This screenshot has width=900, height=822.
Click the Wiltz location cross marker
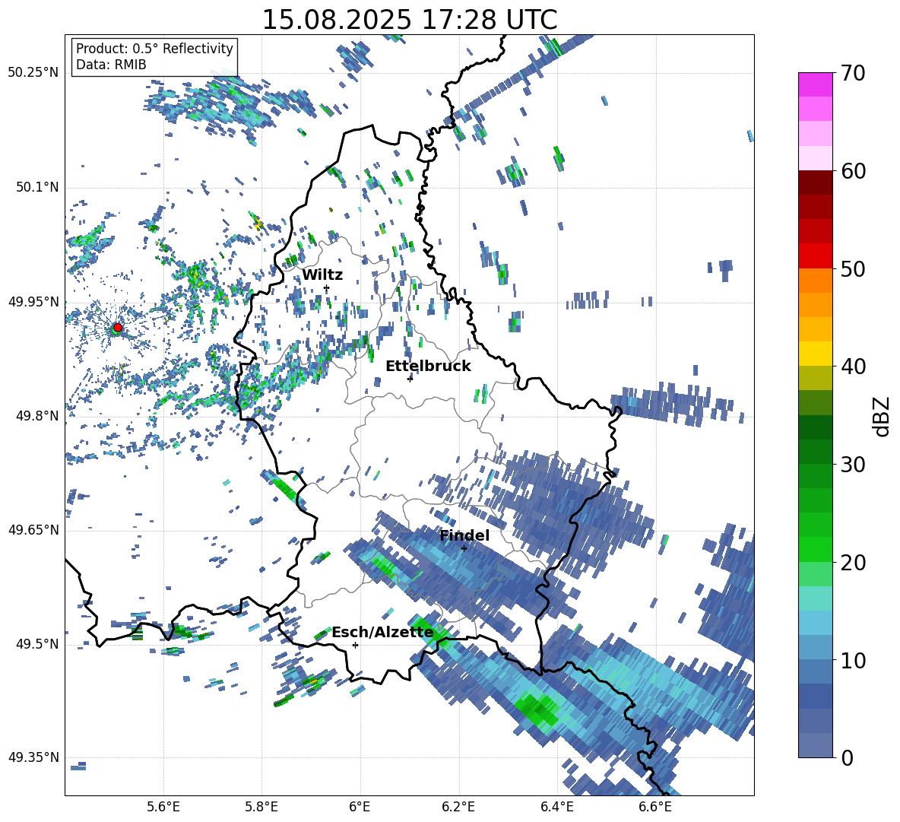coord(327,287)
